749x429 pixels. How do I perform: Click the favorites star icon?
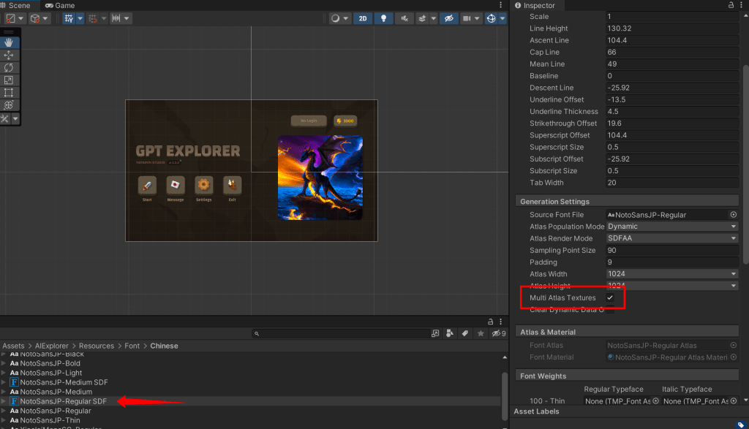(x=481, y=333)
